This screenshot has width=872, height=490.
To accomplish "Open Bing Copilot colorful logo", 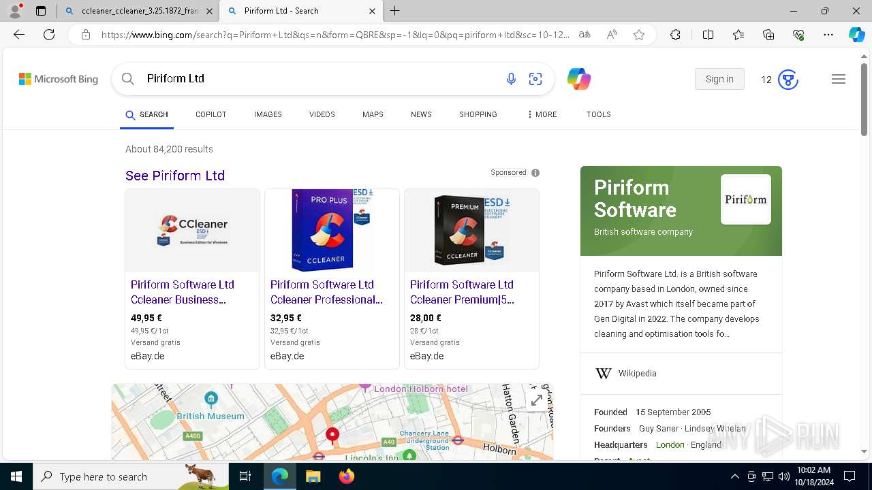I will click(579, 79).
